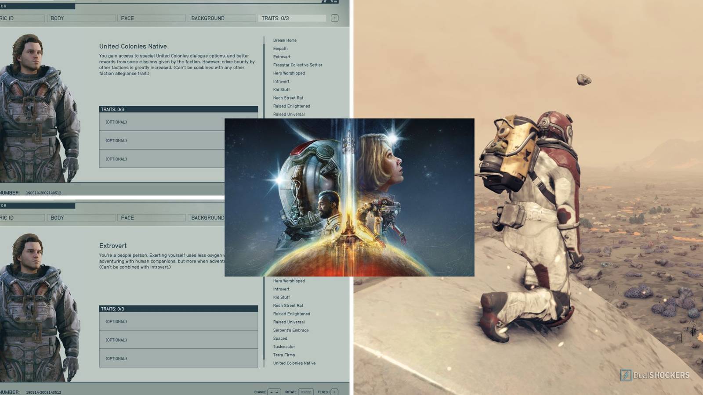
Task: Click the United Colonies Native description heading
Action: tap(133, 46)
